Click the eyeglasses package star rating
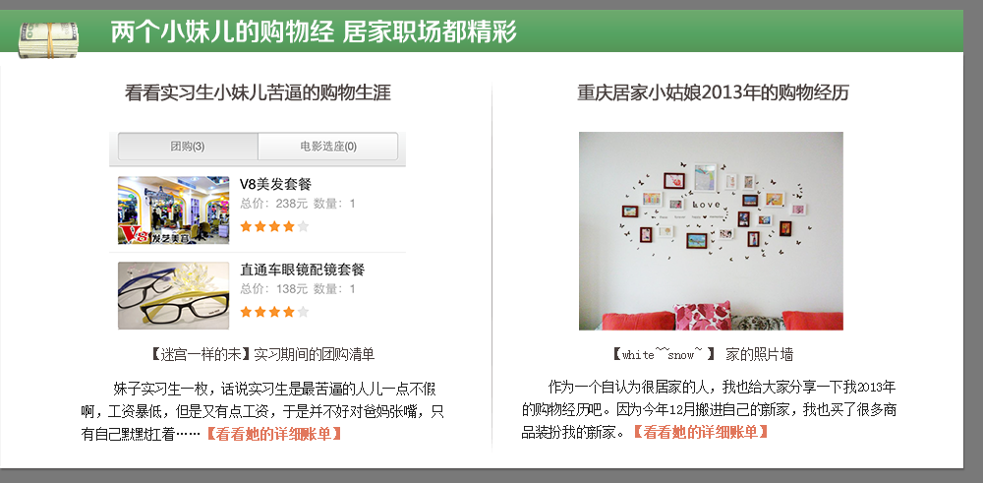Viewport: 983px width, 483px height. point(274,312)
